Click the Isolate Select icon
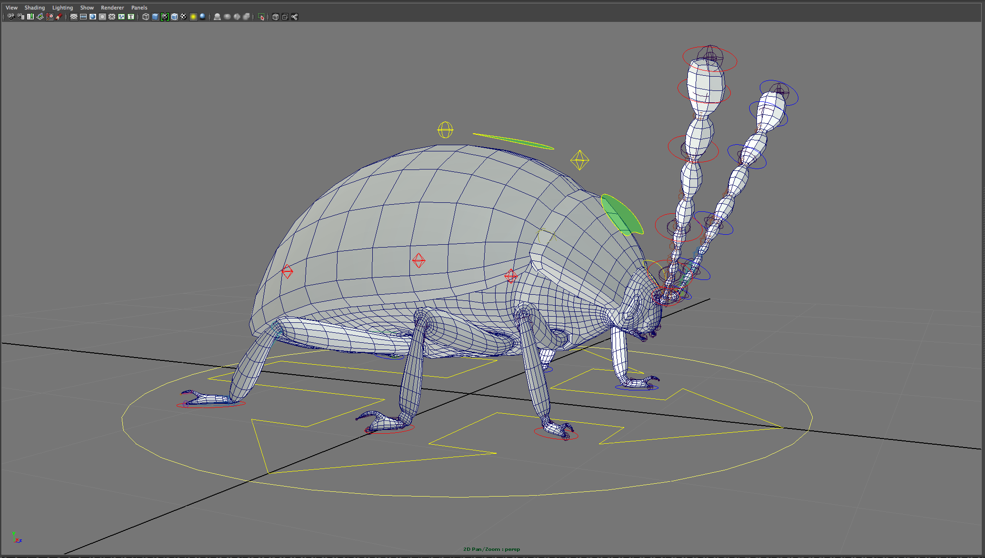985x558 pixels. point(261,17)
